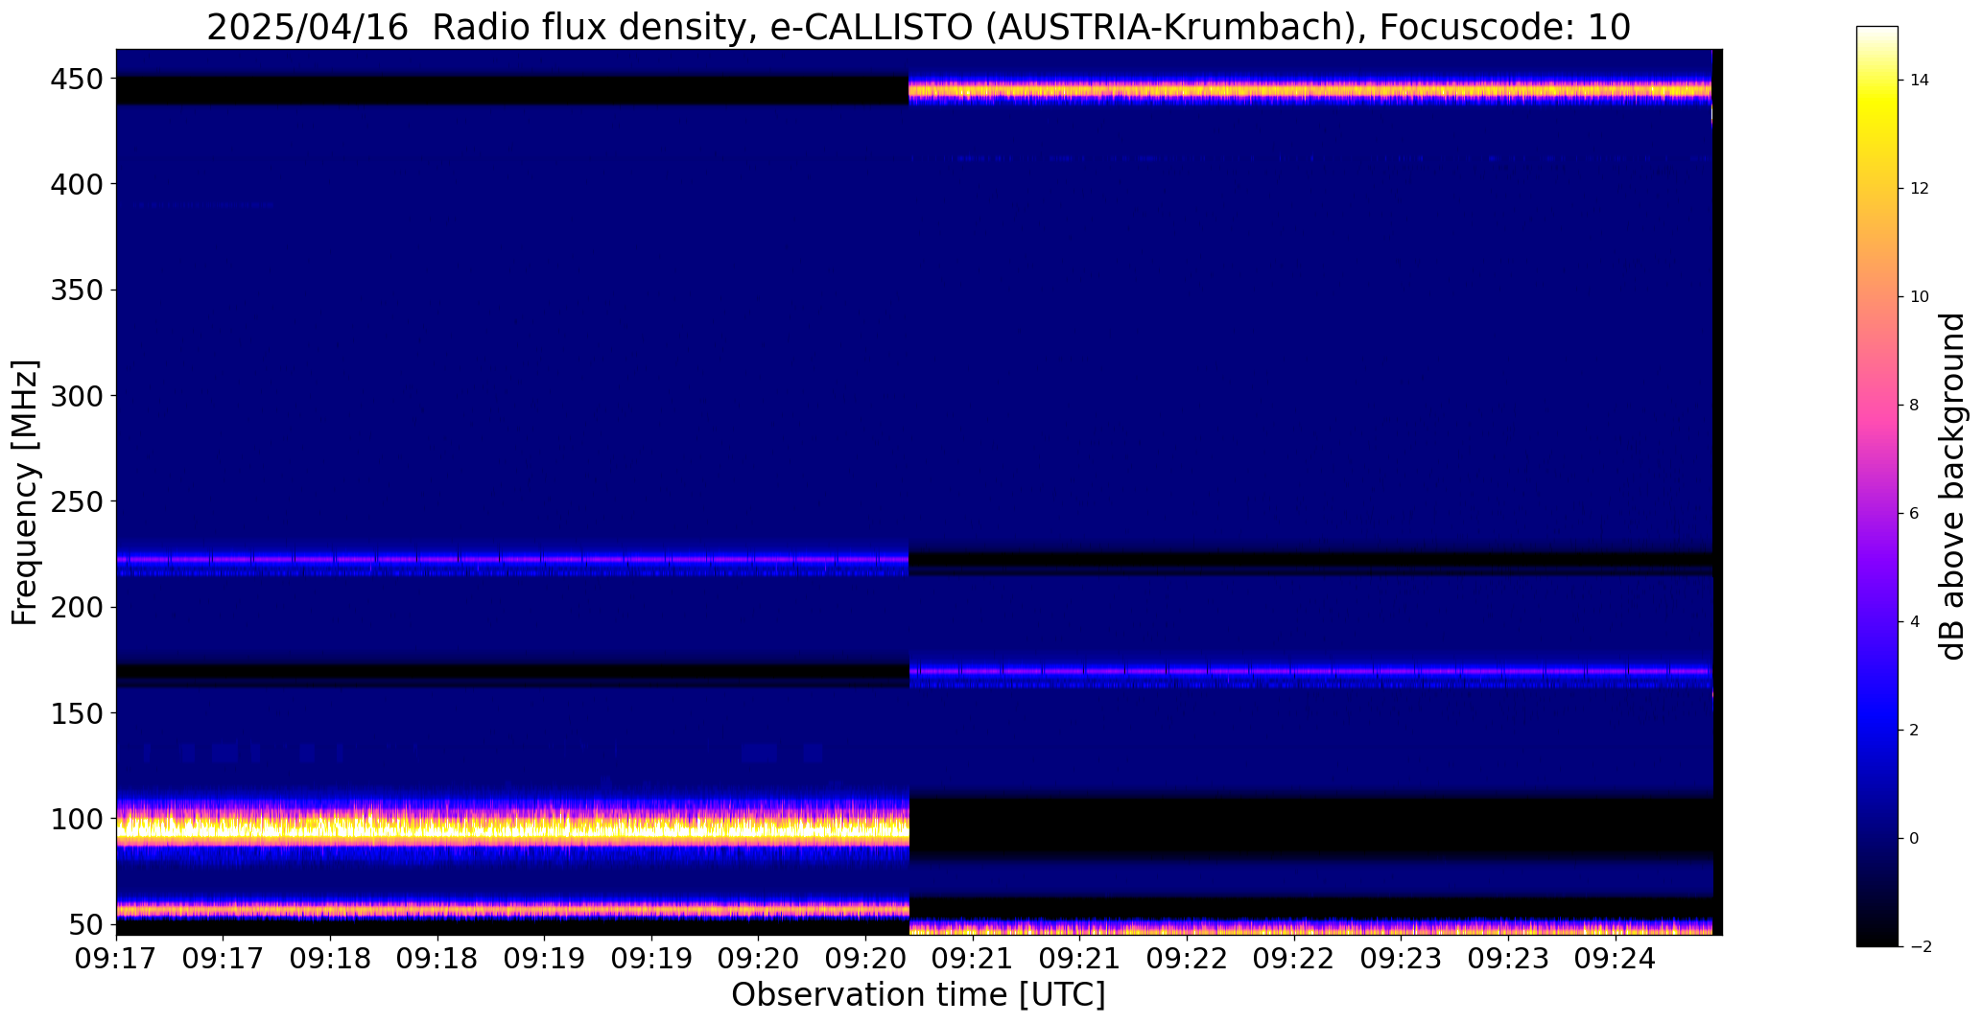Click the 57 MHz band on left half
Screen dimensions: 1982x1023
point(512,909)
